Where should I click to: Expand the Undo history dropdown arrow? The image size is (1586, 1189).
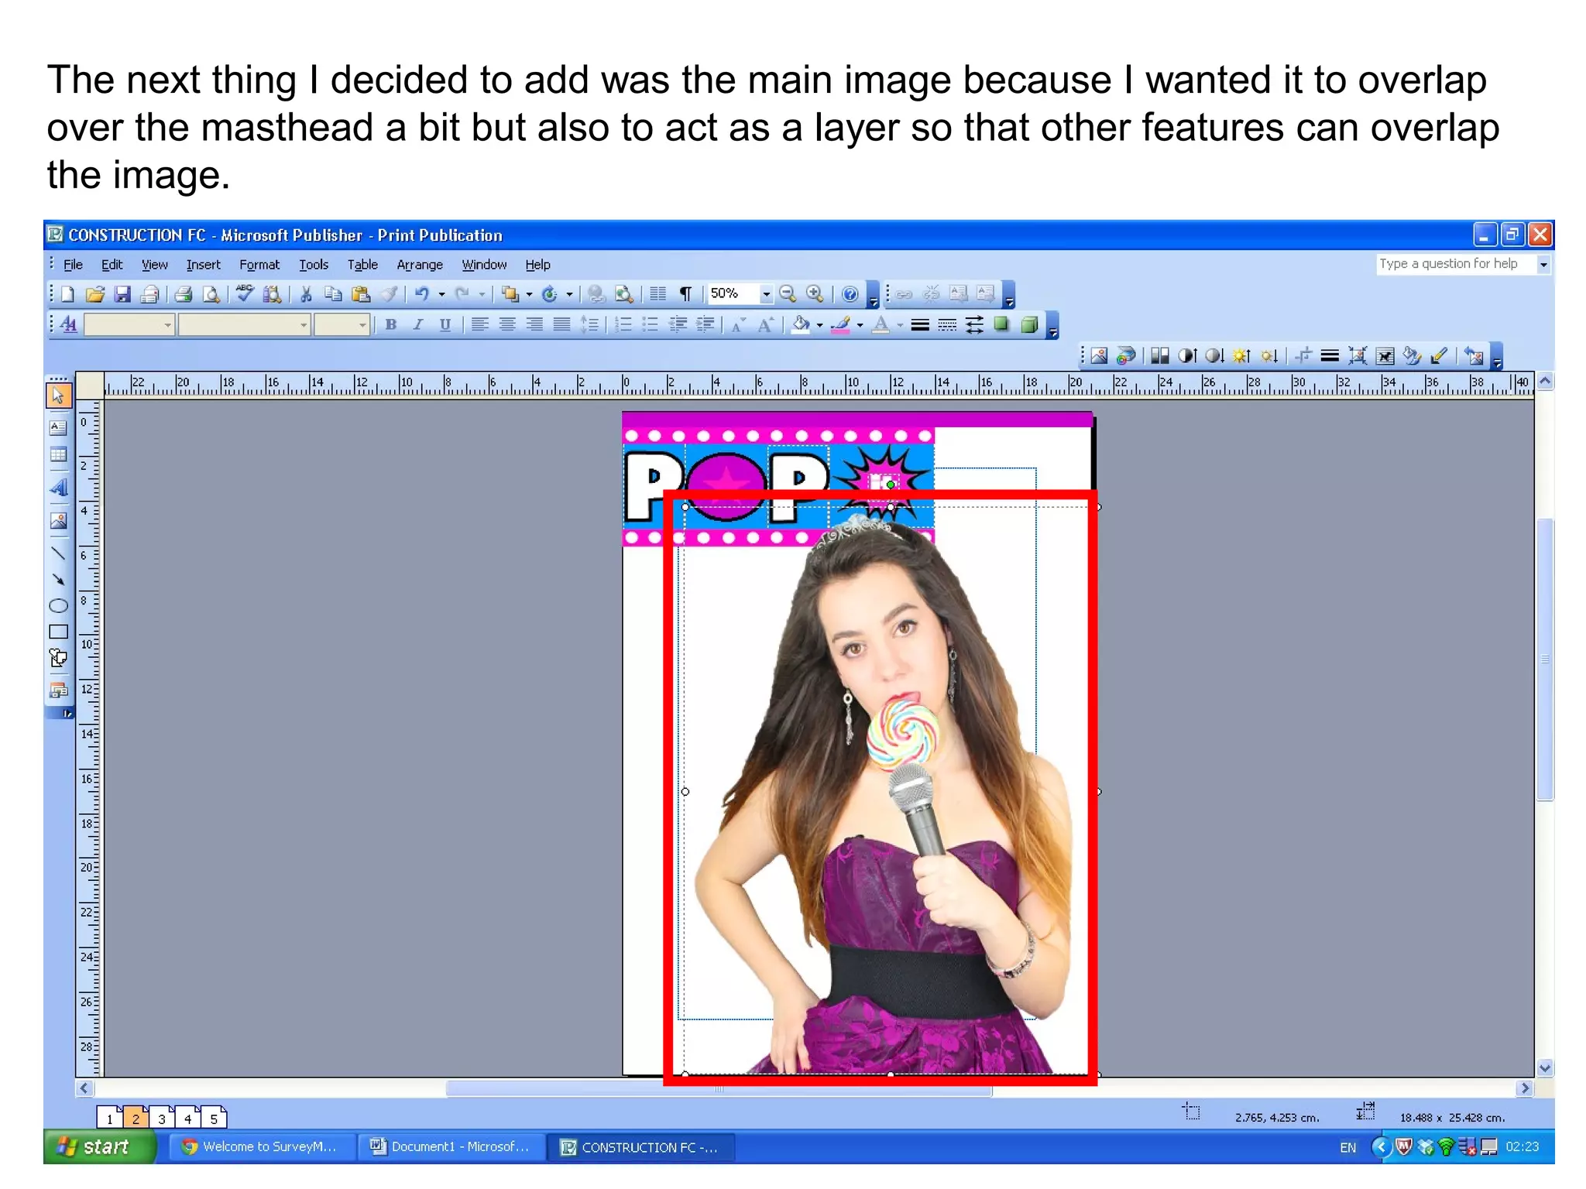click(441, 294)
